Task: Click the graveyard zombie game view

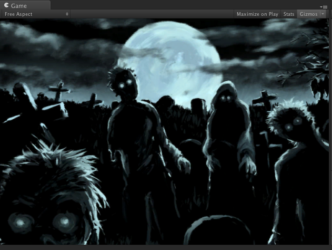Action: pos(164,131)
